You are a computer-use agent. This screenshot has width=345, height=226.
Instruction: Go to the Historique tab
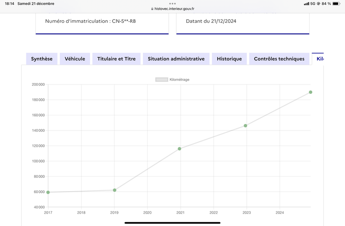[x=229, y=59]
